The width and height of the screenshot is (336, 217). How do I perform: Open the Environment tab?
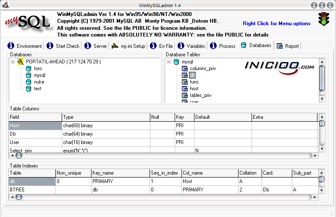25,46
